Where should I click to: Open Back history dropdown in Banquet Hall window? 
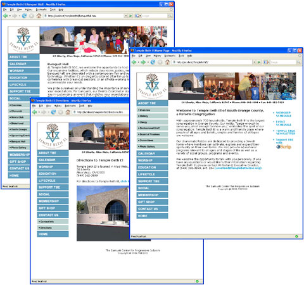click(x=9, y=16)
